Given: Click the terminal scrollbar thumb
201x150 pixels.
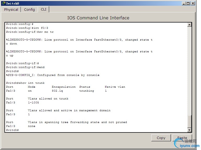Looking at the screenshot, I should coord(189,121).
